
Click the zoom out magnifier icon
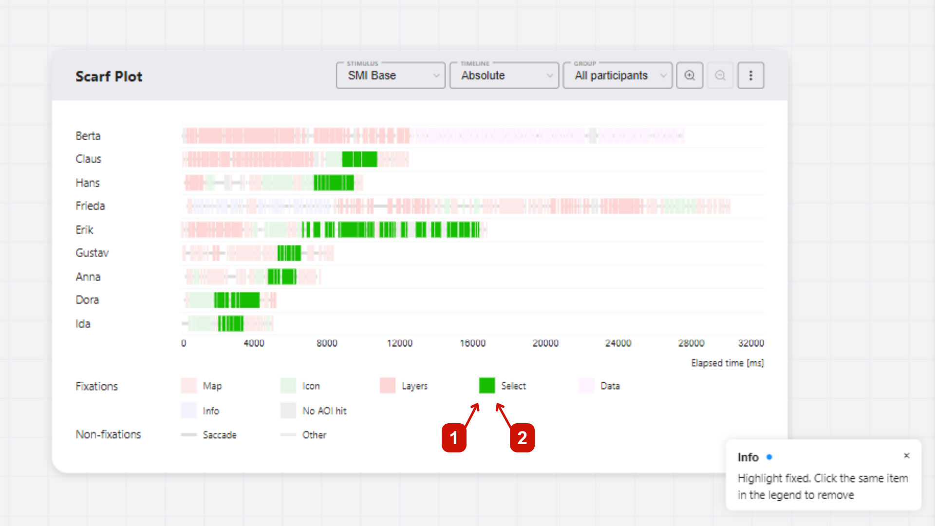pos(720,75)
